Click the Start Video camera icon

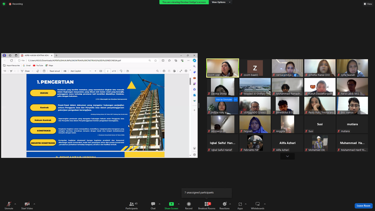click(27, 204)
